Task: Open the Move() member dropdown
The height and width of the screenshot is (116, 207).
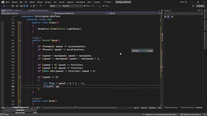Action: coord(134,14)
